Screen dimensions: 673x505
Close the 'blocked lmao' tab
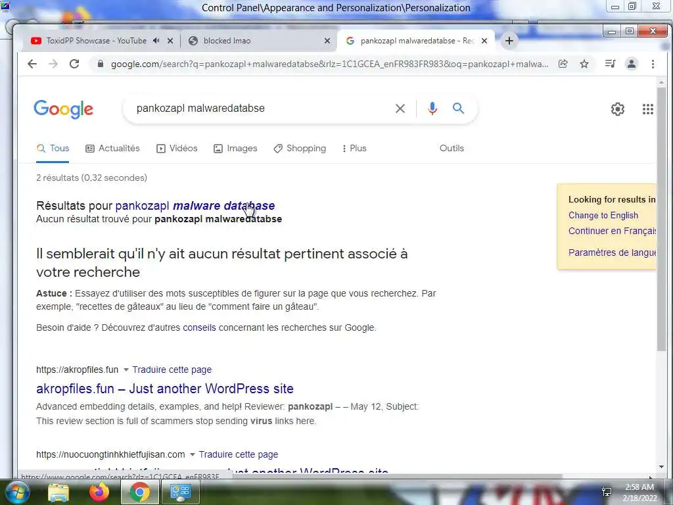tap(327, 41)
